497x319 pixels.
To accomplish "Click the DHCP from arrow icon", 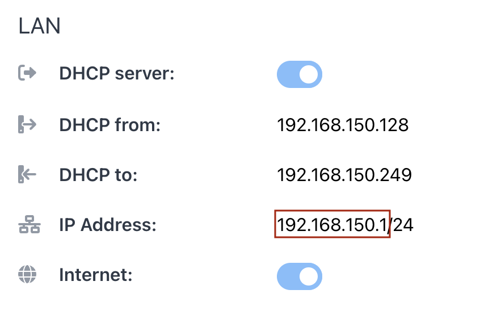I will (27, 124).
